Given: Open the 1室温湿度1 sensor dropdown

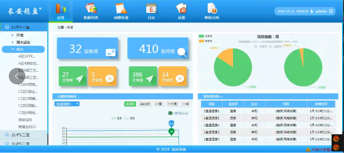Looking at the screenshot, I should coord(67,104).
